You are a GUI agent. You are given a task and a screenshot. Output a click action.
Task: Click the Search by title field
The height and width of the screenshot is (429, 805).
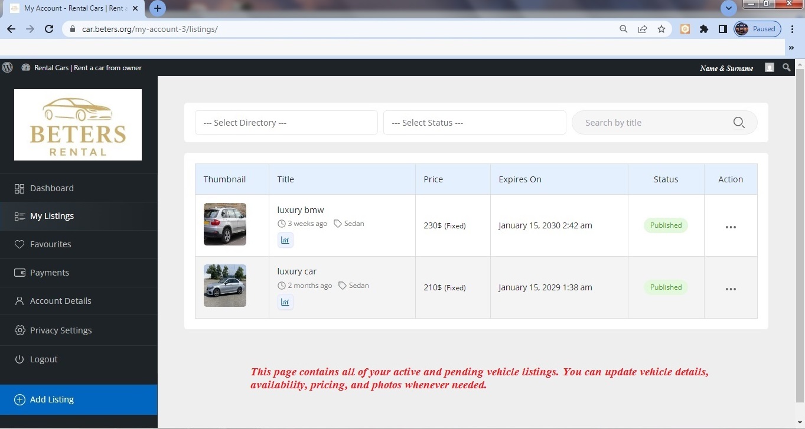point(664,123)
